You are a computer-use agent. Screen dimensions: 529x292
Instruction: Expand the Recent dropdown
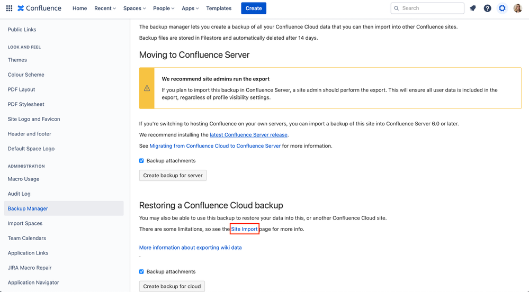click(x=105, y=8)
